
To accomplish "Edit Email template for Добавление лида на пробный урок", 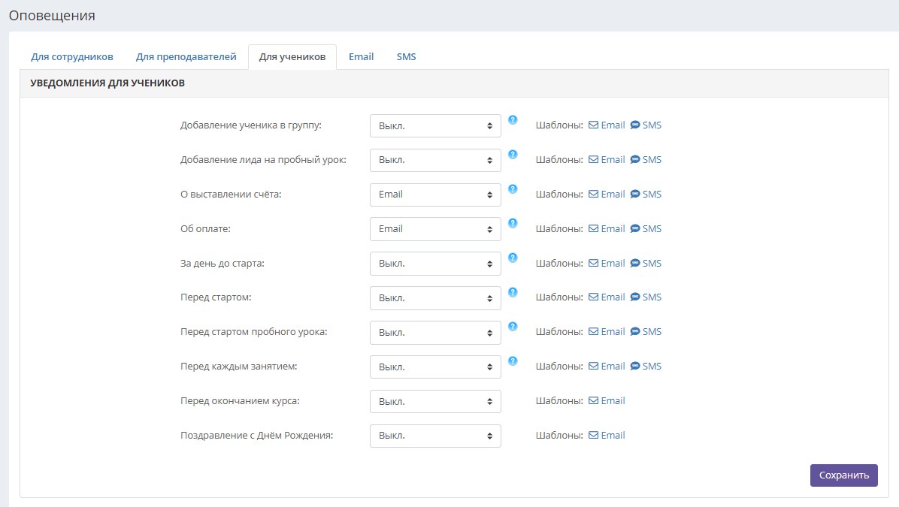I will click(607, 160).
